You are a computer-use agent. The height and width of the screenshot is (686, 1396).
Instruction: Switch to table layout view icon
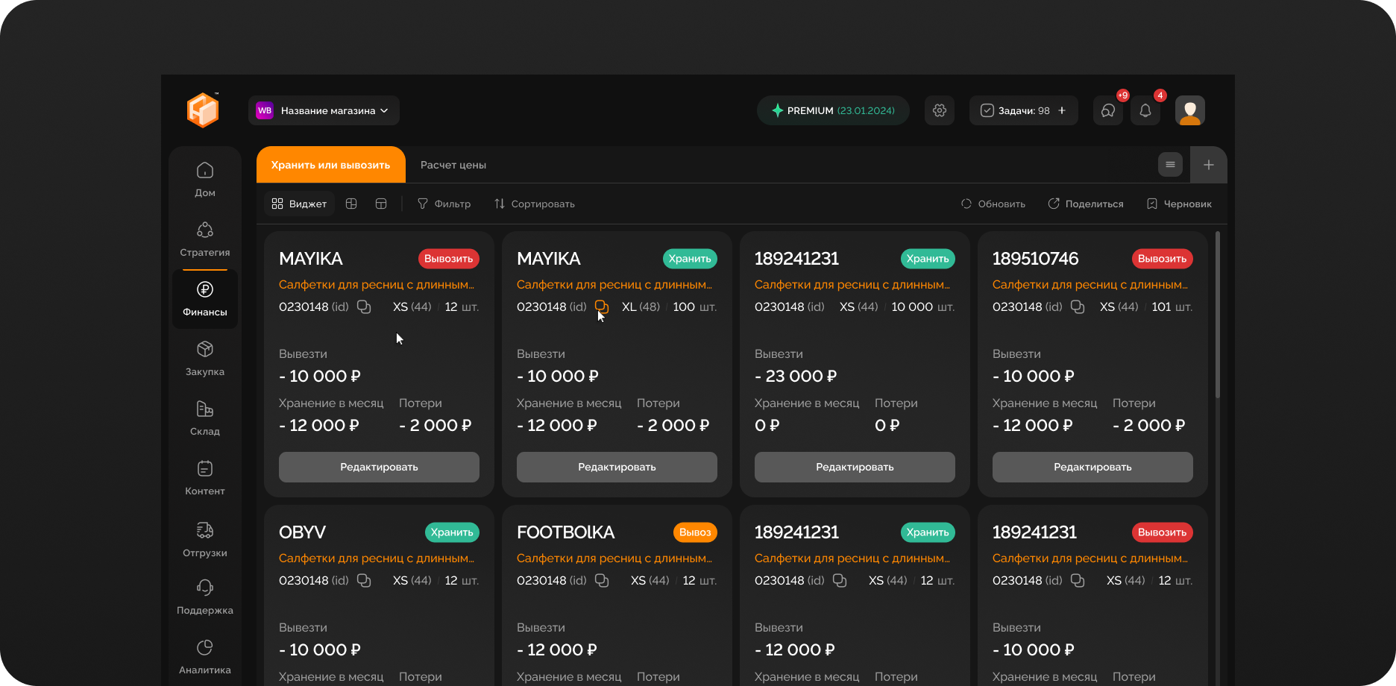point(381,204)
